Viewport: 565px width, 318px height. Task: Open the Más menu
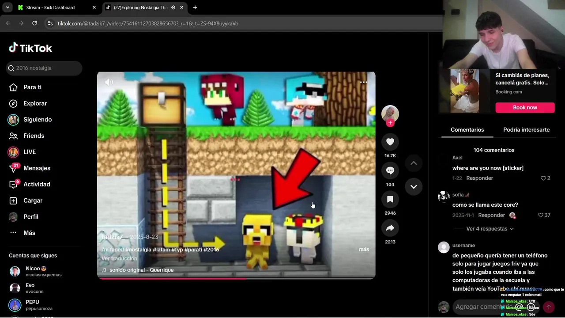(x=23, y=233)
